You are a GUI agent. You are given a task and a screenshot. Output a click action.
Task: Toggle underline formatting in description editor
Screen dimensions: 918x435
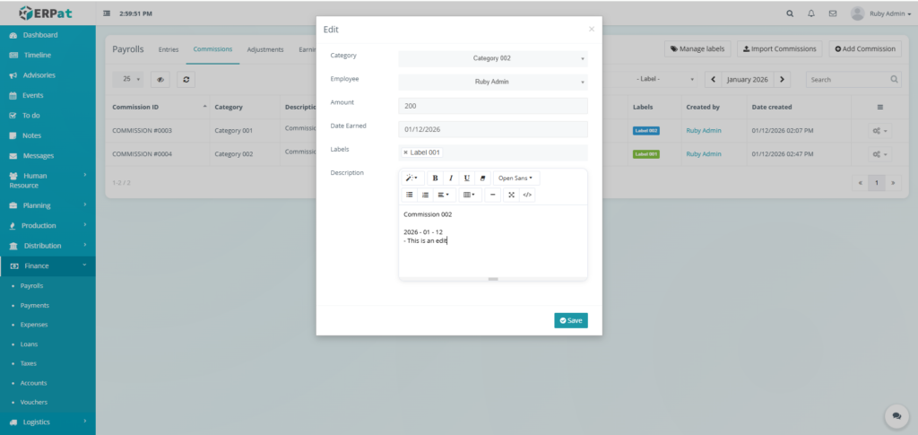click(466, 178)
